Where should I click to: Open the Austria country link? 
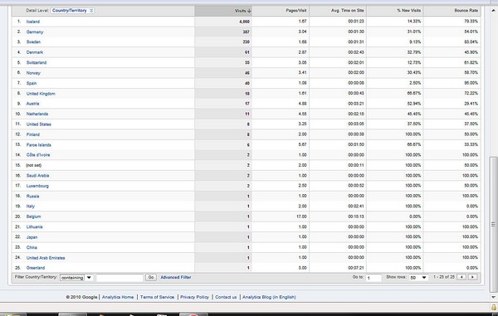32,104
